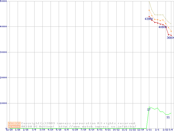Click the green line peak near 1/11
The height and width of the screenshot is (131, 174).
point(149,107)
